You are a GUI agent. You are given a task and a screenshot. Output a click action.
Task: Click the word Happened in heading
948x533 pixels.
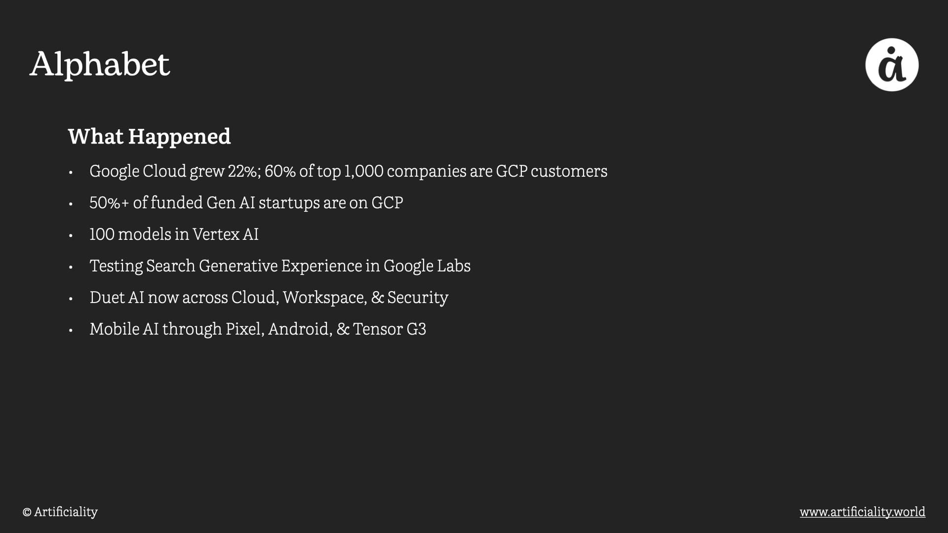tap(179, 137)
